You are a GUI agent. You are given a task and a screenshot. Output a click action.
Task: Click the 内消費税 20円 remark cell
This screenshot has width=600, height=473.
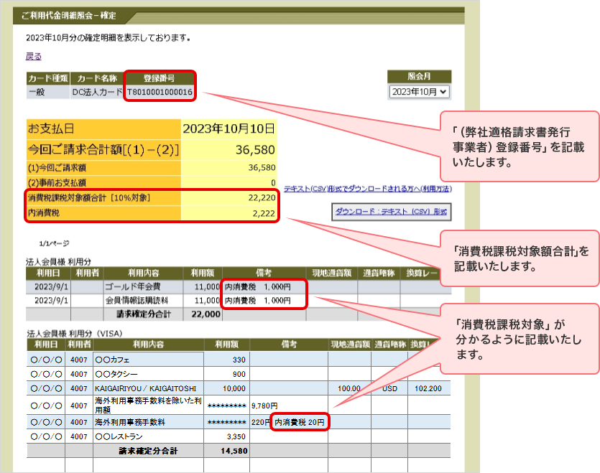pos(300,423)
